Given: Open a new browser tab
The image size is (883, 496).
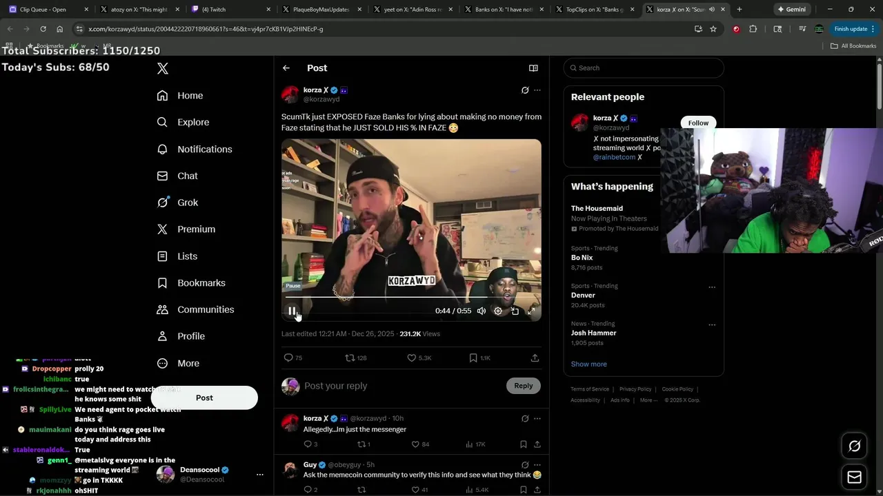Looking at the screenshot, I should click(740, 10).
